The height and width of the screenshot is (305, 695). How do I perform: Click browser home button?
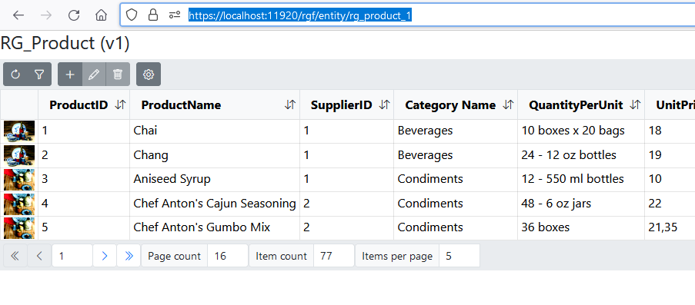click(101, 15)
